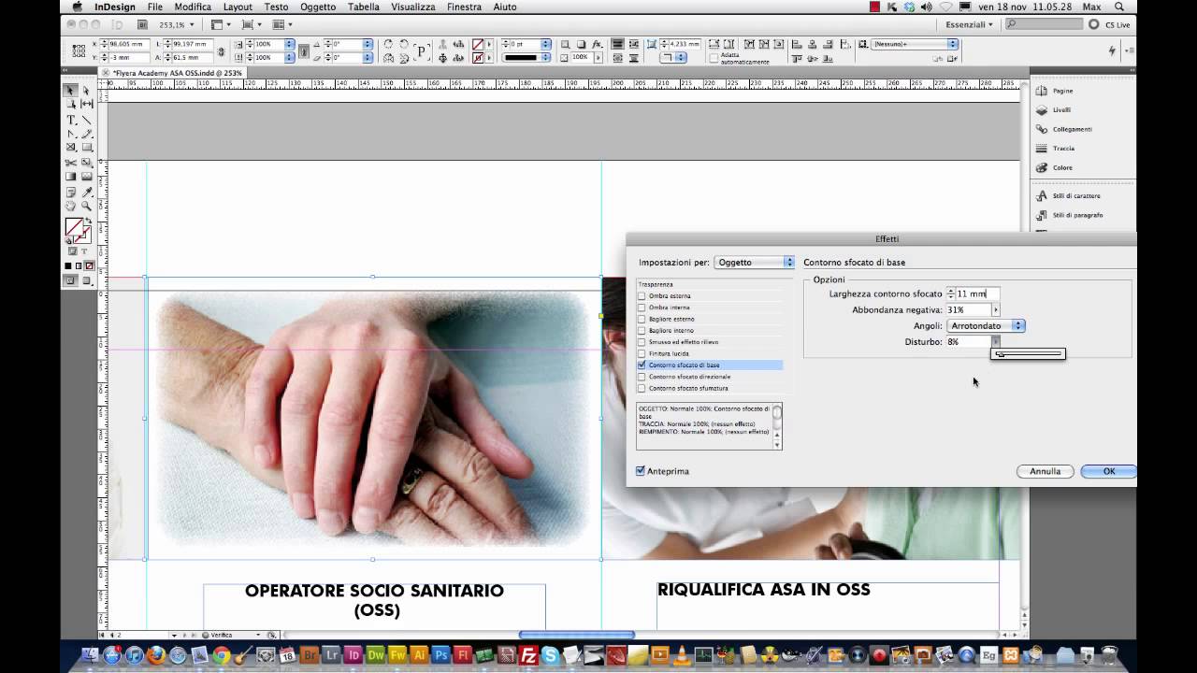Select the Direct Selection tool

(x=87, y=91)
